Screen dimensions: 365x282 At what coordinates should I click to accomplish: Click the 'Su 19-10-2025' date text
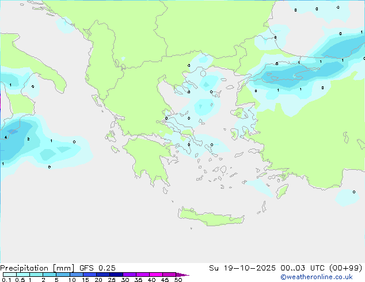[242, 268]
